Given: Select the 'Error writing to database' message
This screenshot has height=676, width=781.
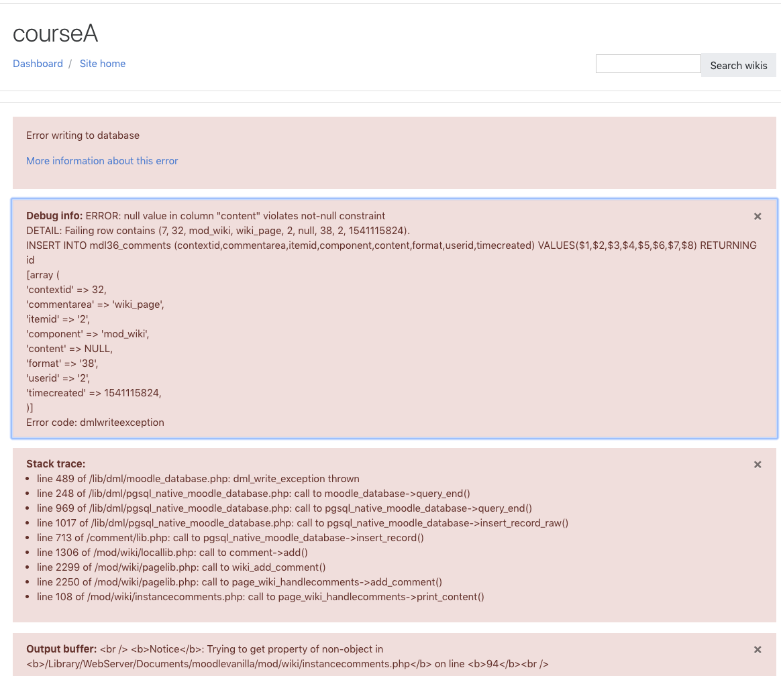Looking at the screenshot, I should pyautogui.click(x=83, y=135).
